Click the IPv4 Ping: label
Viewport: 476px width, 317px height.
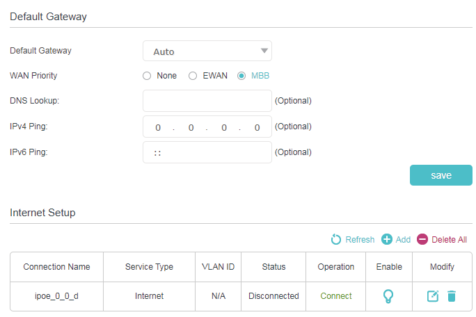29,127
